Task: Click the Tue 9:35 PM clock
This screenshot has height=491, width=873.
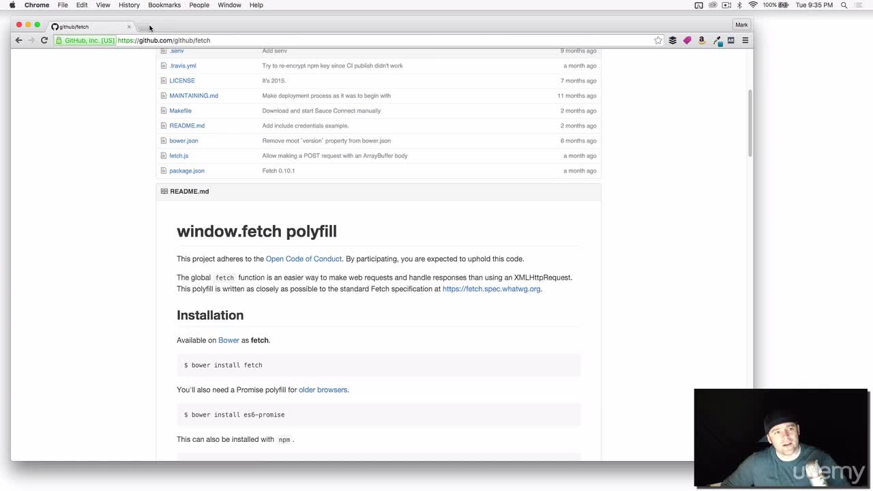Action: 814,5
